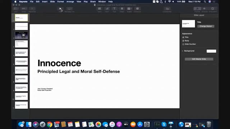
Task: Enable the Slide Number checkbox
Action: (x=183, y=44)
